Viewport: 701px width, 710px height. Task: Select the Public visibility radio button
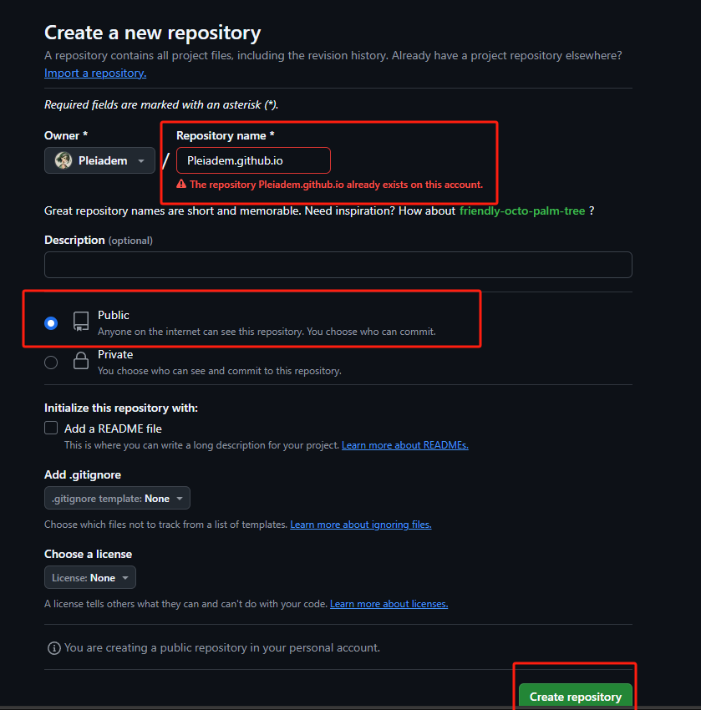[x=51, y=323]
